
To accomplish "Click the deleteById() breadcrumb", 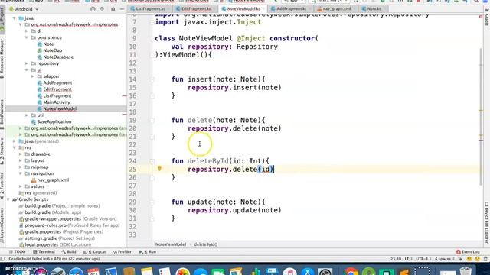I will coord(206,244).
